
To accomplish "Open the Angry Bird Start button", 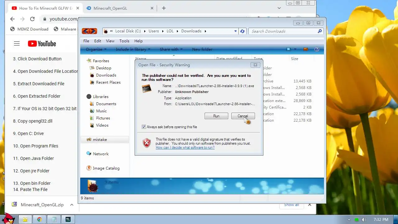I will click(x=8, y=218).
